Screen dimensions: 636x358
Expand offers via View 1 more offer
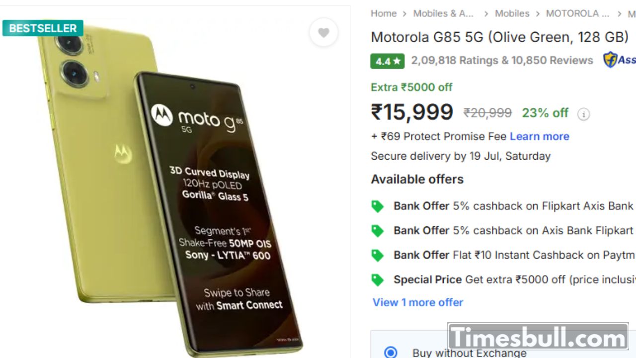418,302
